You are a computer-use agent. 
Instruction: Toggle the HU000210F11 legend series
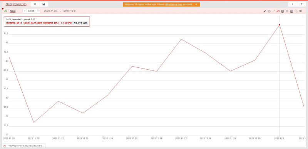click(24, 146)
